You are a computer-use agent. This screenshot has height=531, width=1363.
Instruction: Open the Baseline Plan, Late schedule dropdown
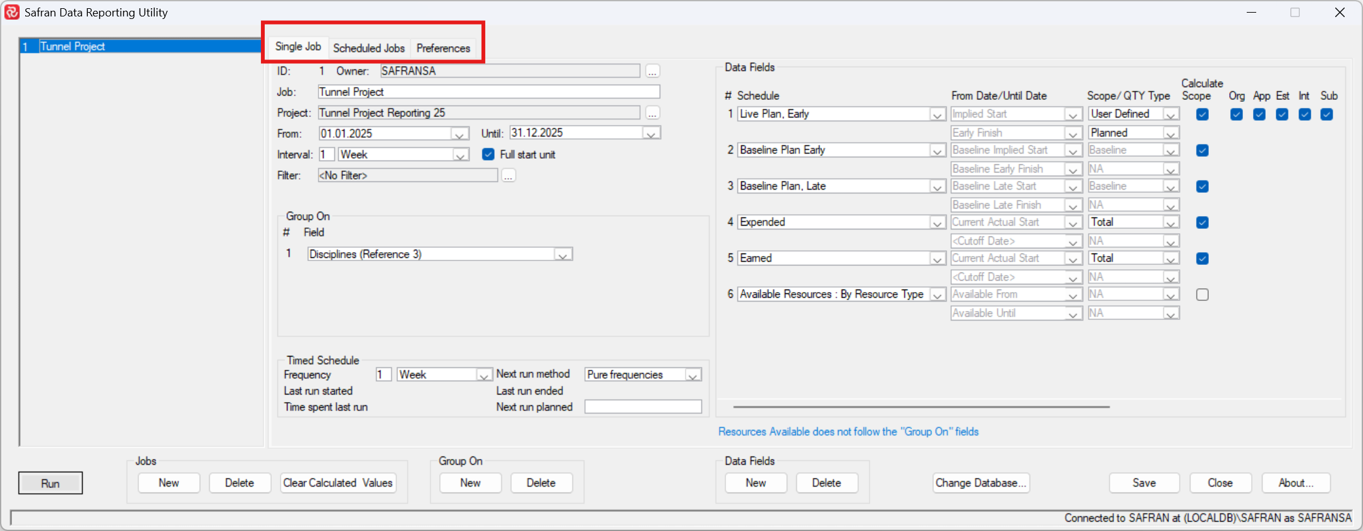(938, 186)
